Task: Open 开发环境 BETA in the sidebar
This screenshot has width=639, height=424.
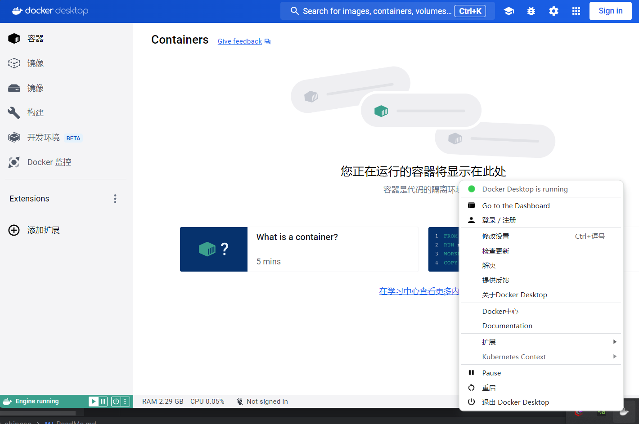Action: [44, 138]
